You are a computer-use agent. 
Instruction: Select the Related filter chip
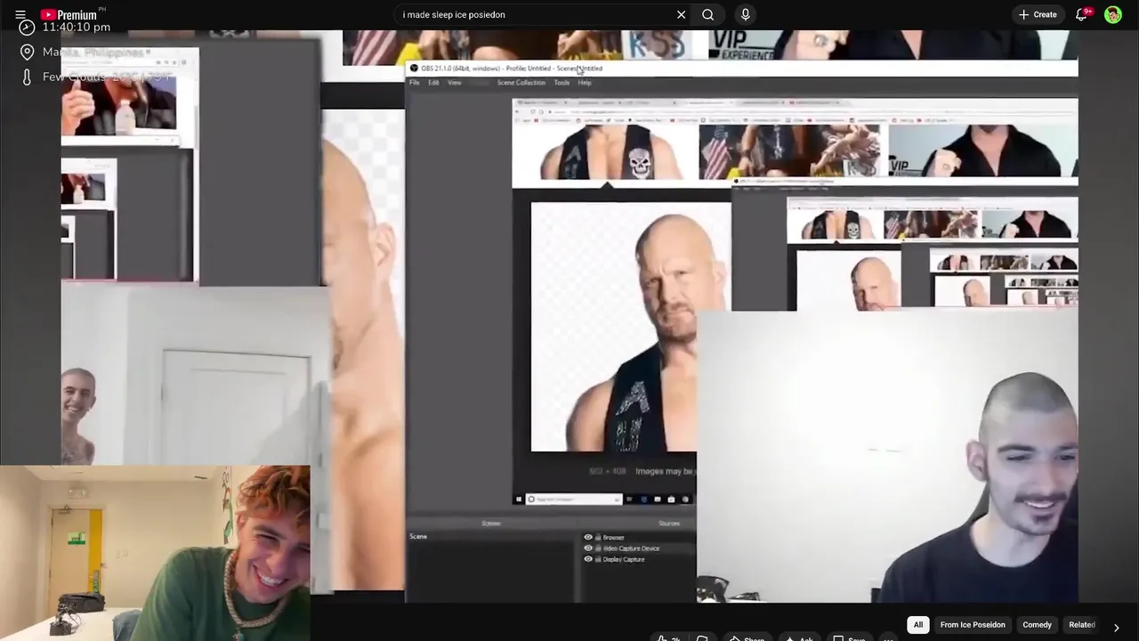pyautogui.click(x=1081, y=625)
